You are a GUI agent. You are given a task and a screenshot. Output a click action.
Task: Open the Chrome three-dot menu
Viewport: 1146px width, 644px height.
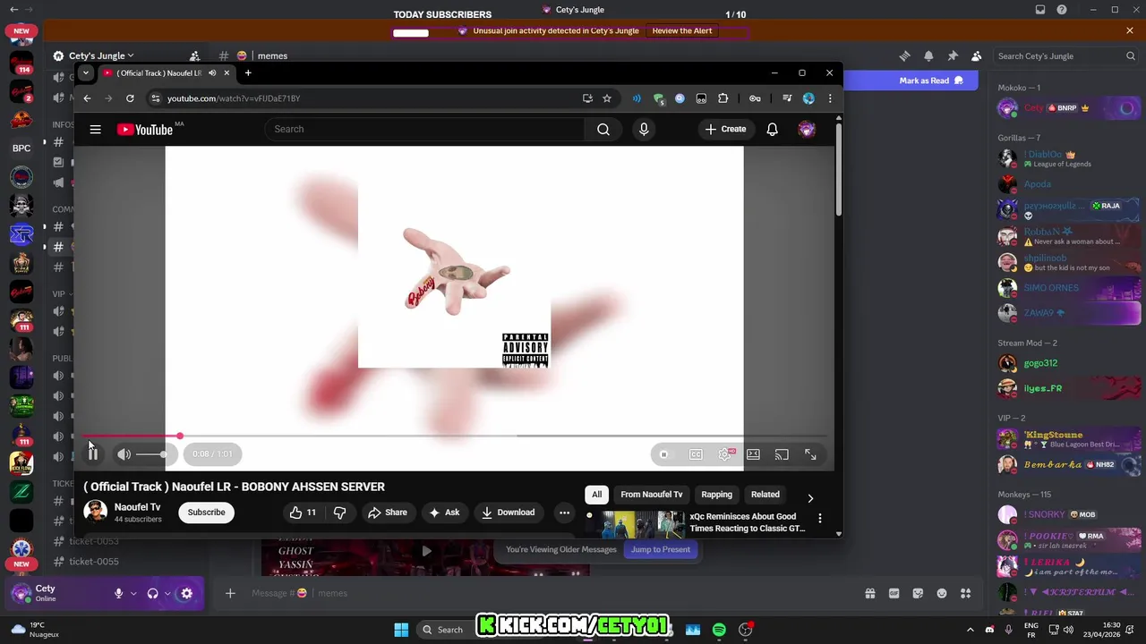[830, 98]
